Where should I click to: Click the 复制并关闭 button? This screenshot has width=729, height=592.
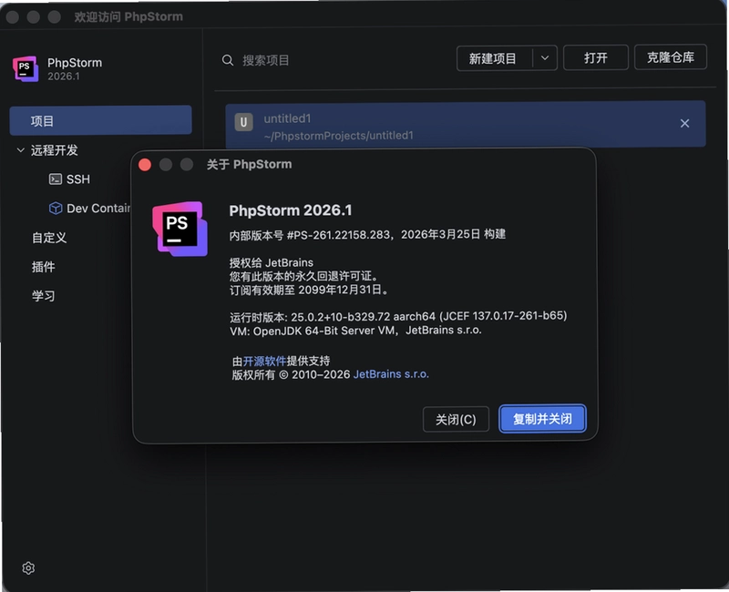542,419
